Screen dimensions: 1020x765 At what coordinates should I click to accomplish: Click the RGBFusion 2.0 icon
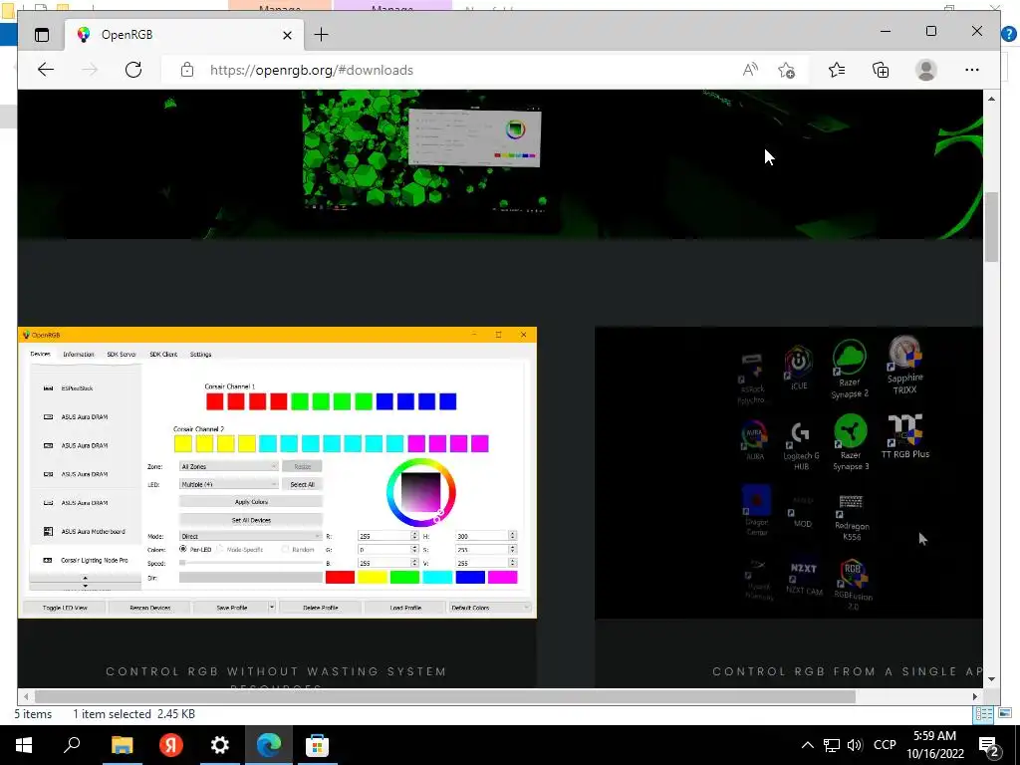(x=853, y=584)
